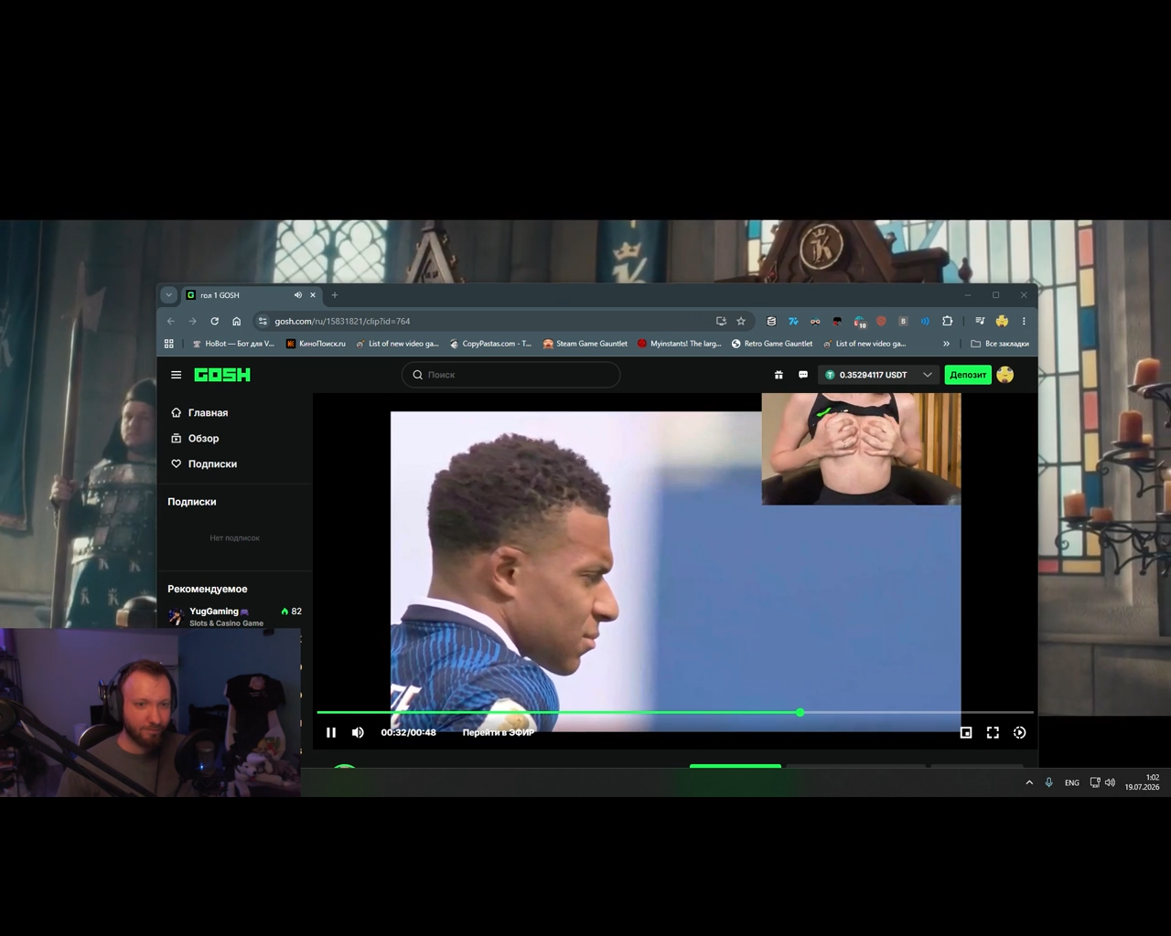Viewport: 1171px width, 936px height.
Task: Open the Myinstants bookmark
Action: point(680,344)
